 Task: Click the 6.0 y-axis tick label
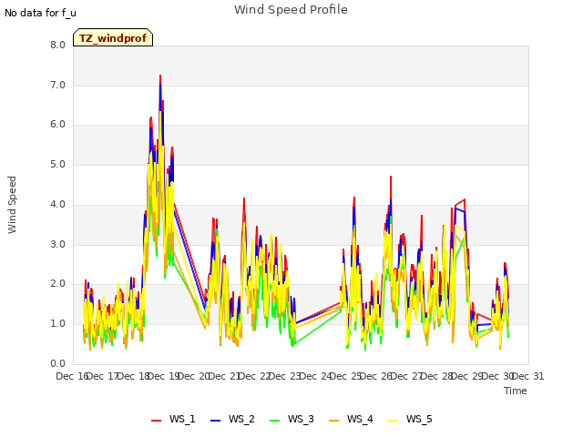[x=57, y=125]
